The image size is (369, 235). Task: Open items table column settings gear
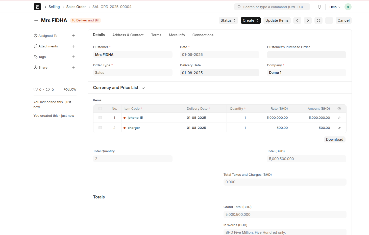[x=339, y=109]
